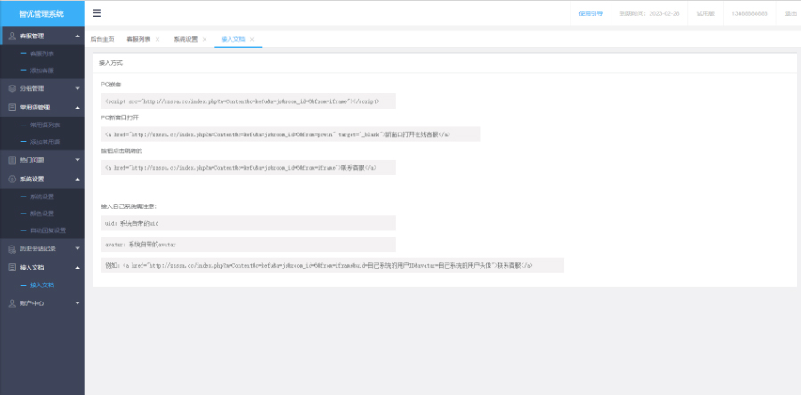Image resolution: width=801 pixels, height=395 pixels.
Task: Close the 接入文档 tab
Action: coord(252,39)
